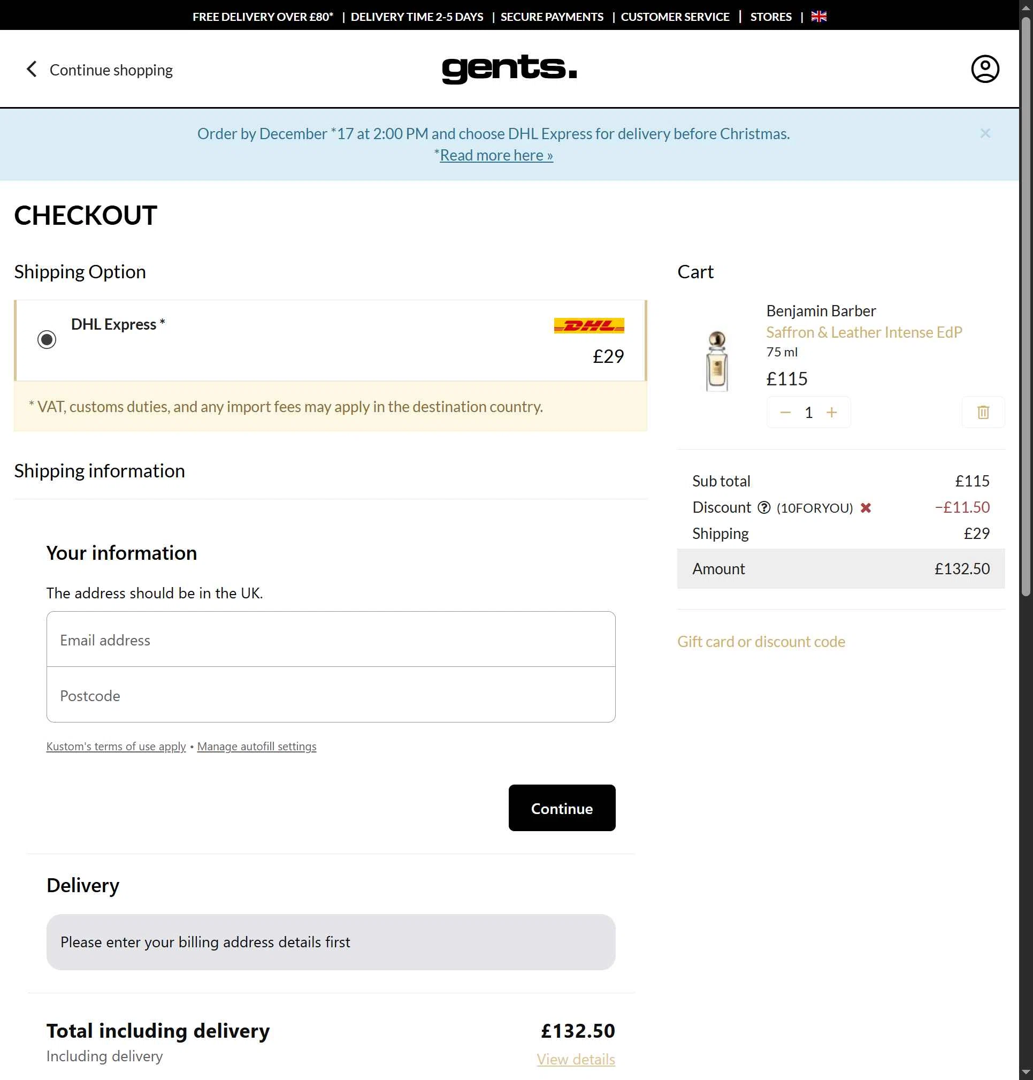Open the Read more here link
This screenshot has width=1033, height=1080.
[x=494, y=155]
